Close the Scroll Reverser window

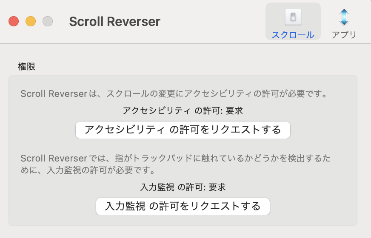14,21
